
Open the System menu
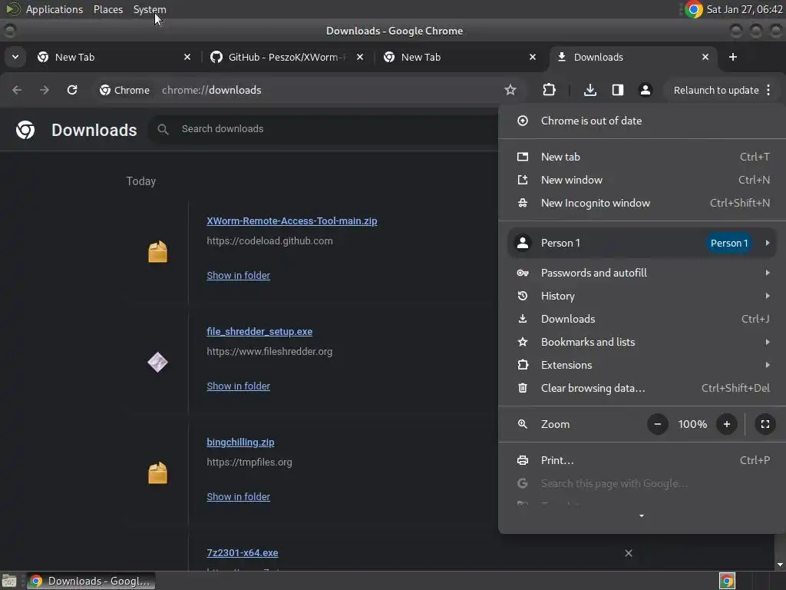150,9
